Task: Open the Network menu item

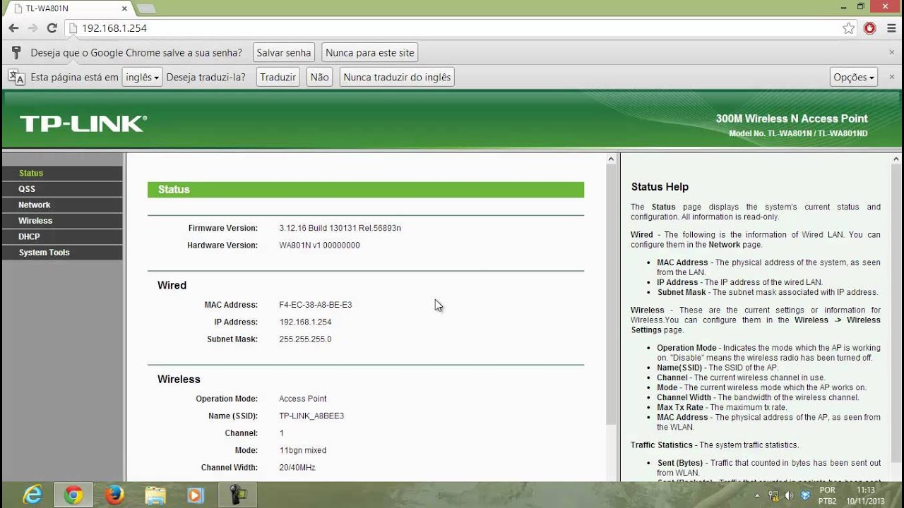Action: point(62,205)
